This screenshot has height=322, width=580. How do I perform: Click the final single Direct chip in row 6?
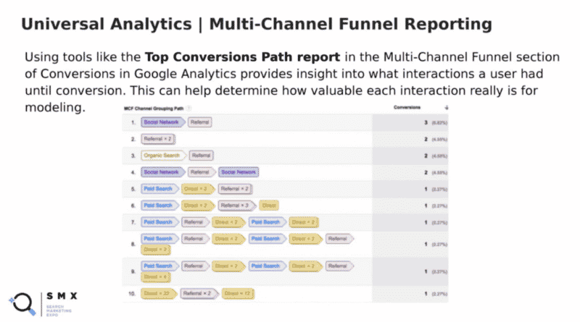tap(269, 206)
